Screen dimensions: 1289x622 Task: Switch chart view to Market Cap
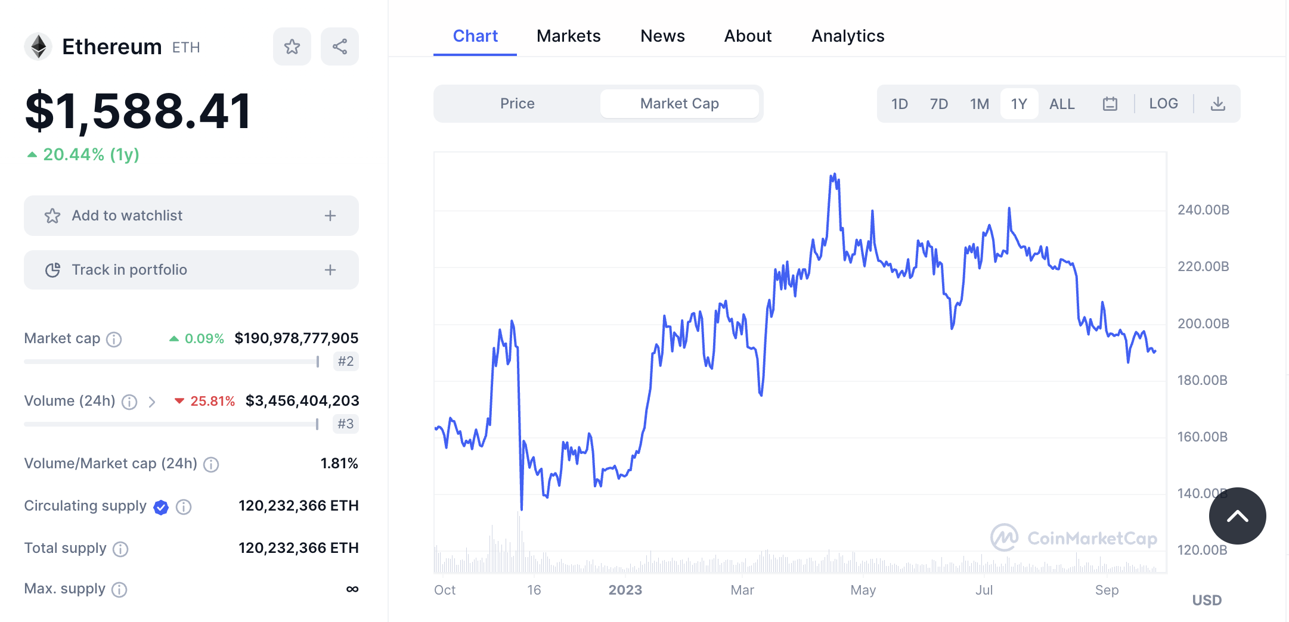click(x=679, y=104)
